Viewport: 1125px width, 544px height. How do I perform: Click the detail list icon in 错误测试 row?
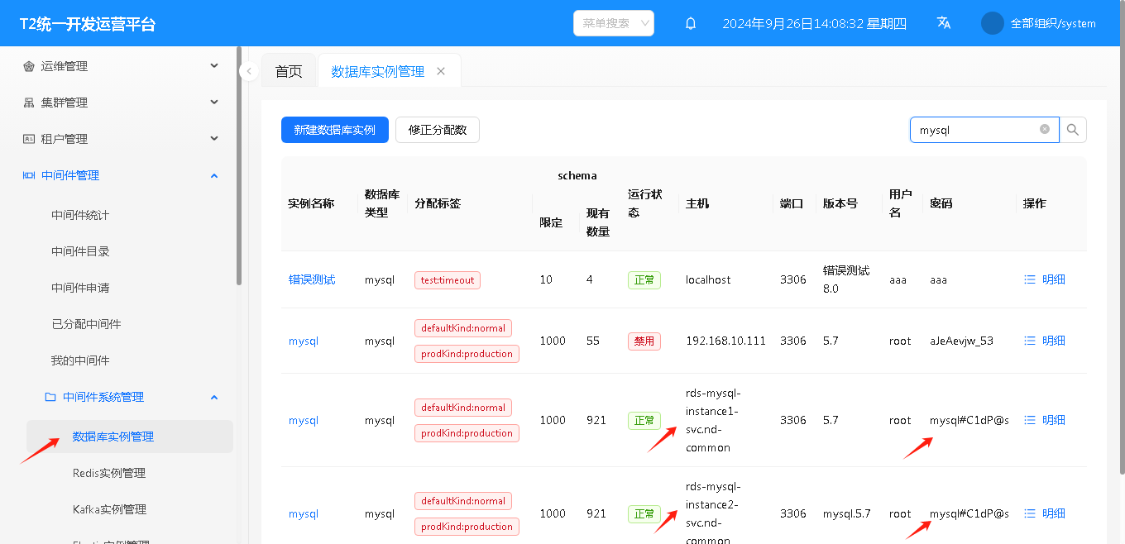pyautogui.click(x=1030, y=279)
